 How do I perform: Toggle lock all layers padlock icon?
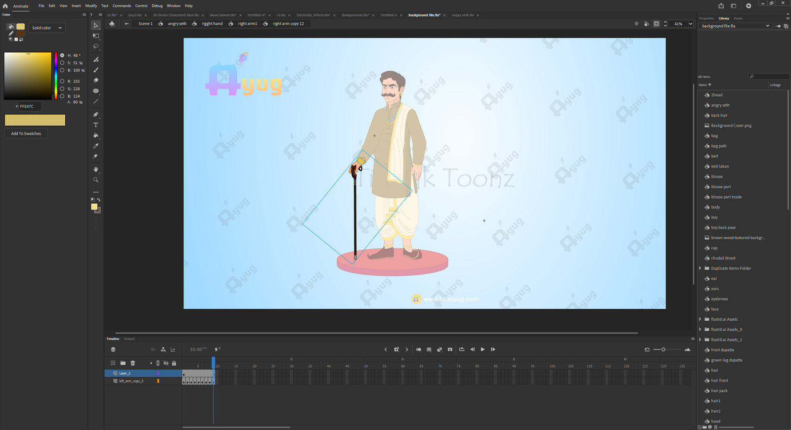174,363
